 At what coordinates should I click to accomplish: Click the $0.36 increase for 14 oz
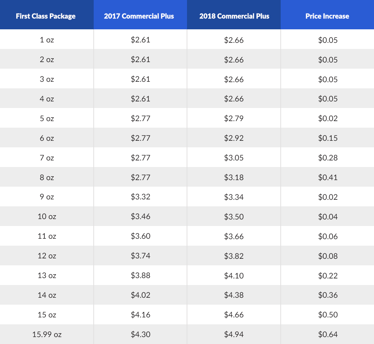click(327, 295)
